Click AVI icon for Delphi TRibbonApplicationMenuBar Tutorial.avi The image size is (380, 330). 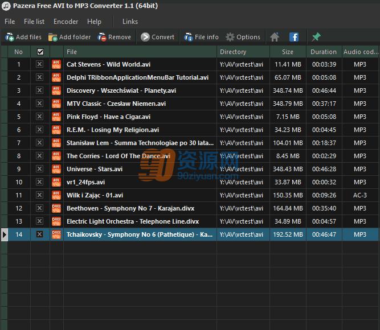(x=56, y=77)
